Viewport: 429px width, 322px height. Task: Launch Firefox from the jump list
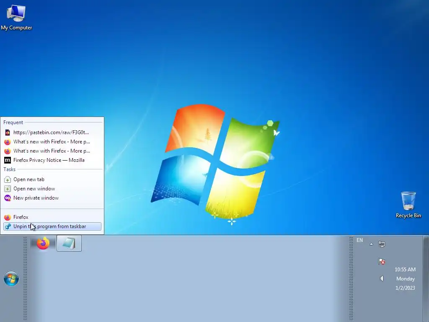tap(52, 217)
